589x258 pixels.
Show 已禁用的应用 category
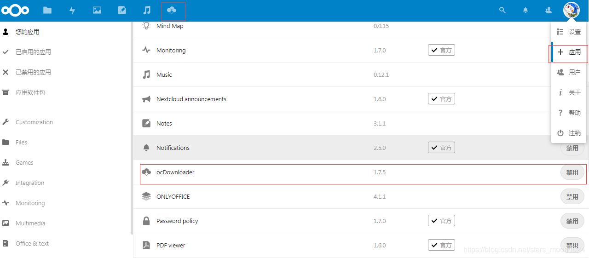tap(33, 72)
